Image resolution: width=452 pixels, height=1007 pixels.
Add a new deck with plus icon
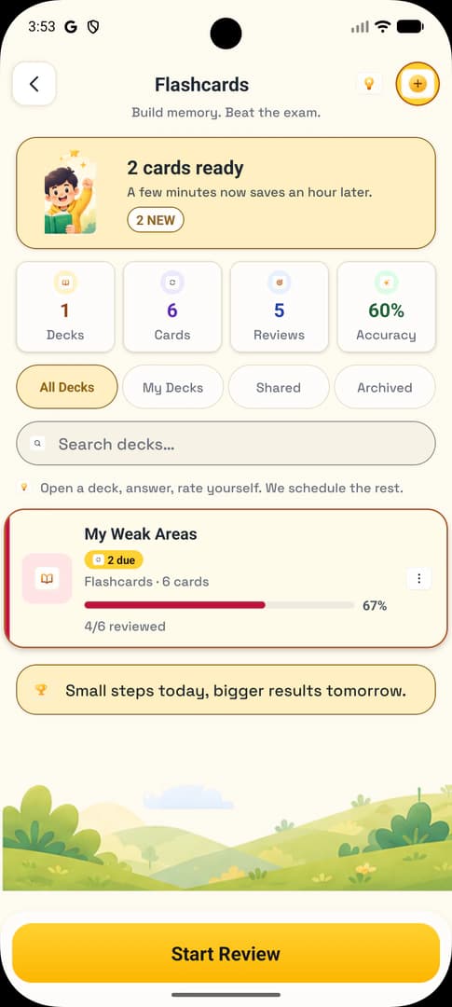click(418, 84)
